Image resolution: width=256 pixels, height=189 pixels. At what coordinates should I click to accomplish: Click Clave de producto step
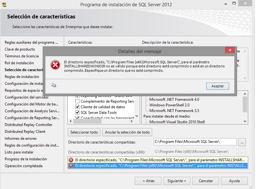point(20,49)
